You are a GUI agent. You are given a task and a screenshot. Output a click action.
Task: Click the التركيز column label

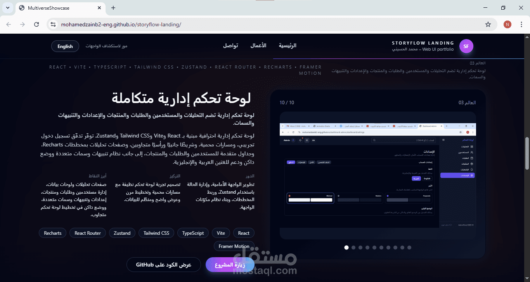pos(175,176)
